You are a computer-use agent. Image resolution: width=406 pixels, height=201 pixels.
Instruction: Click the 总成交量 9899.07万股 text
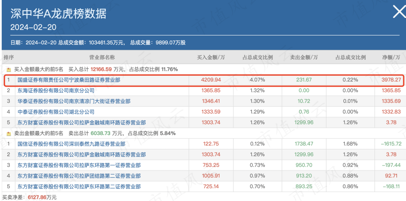158,43
